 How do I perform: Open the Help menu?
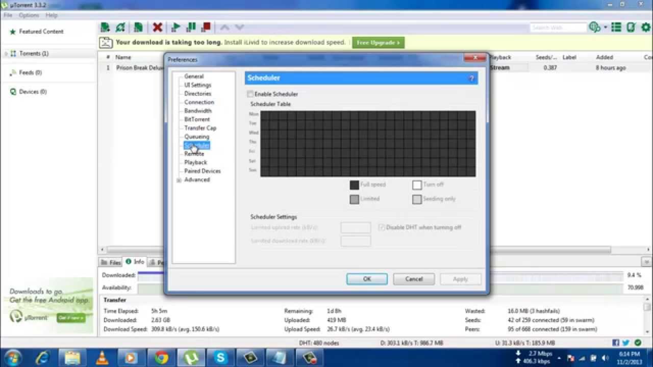click(52, 15)
